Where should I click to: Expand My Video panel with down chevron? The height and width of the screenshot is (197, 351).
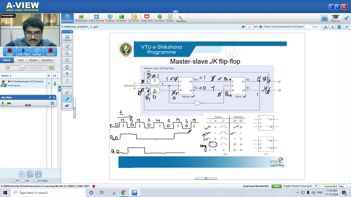[28, 105]
